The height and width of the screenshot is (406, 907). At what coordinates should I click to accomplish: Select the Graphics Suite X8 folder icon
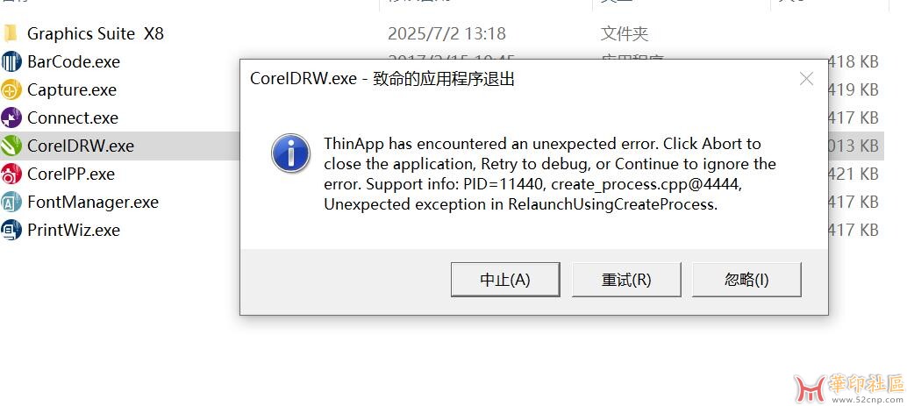point(11,33)
